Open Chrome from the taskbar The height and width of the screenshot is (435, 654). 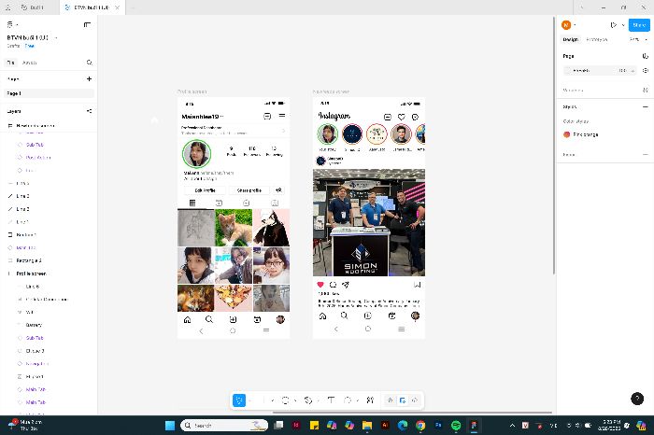pyautogui.click(x=420, y=426)
